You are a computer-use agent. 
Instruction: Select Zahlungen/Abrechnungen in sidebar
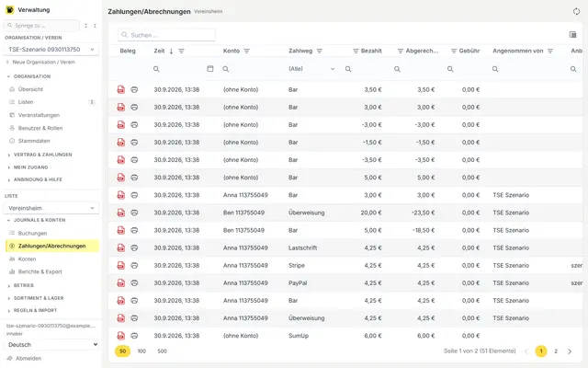(52, 246)
